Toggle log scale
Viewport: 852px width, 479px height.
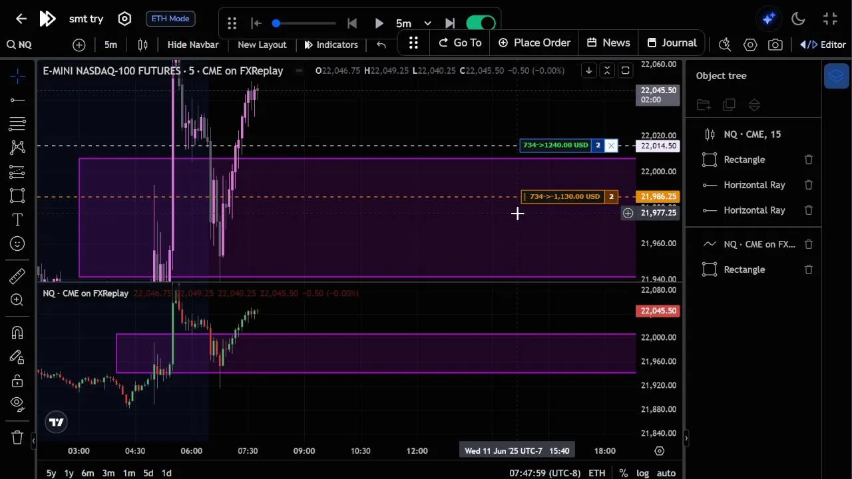click(x=642, y=473)
